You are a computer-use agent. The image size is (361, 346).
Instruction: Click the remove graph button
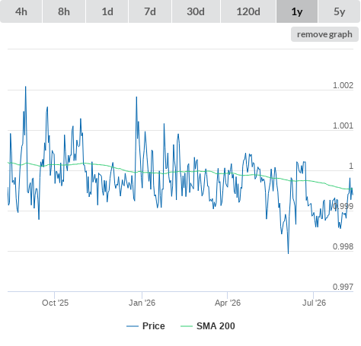[324, 34]
